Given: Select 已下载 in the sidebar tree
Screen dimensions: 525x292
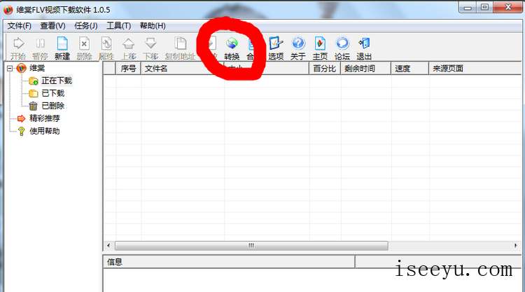Looking at the screenshot, I should click(x=53, y=93).
